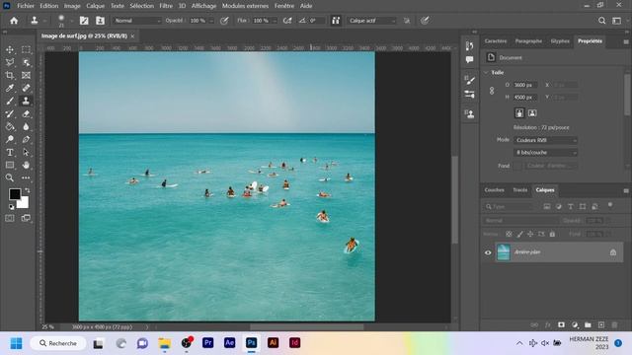Open the blend mode dropdown showing Normal
Screen dimensions: 632x355
pyautogui.click(x=137, y=21)
